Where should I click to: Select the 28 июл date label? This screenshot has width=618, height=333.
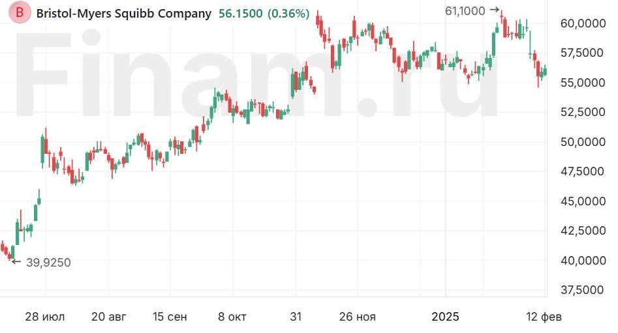pos(45,317)
